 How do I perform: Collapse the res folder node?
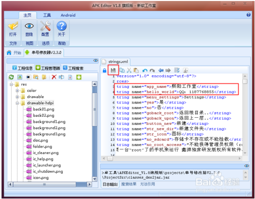coord(11,84)
